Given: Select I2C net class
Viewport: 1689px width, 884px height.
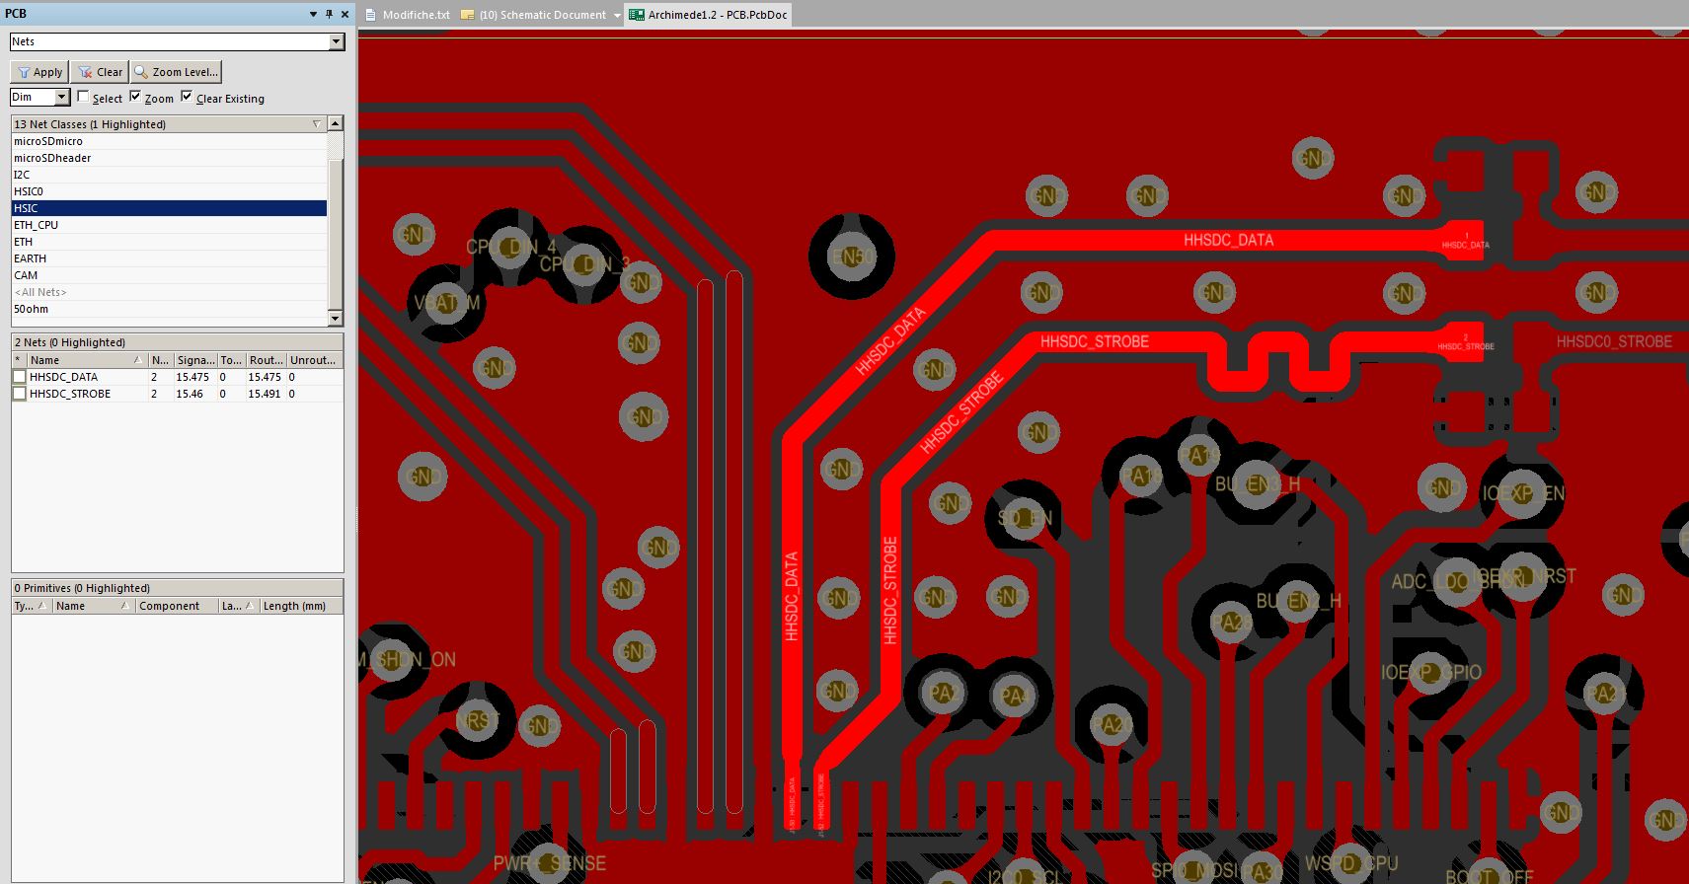Looking at the screenshot, I should pyautogui.click(x=169, y=175).
